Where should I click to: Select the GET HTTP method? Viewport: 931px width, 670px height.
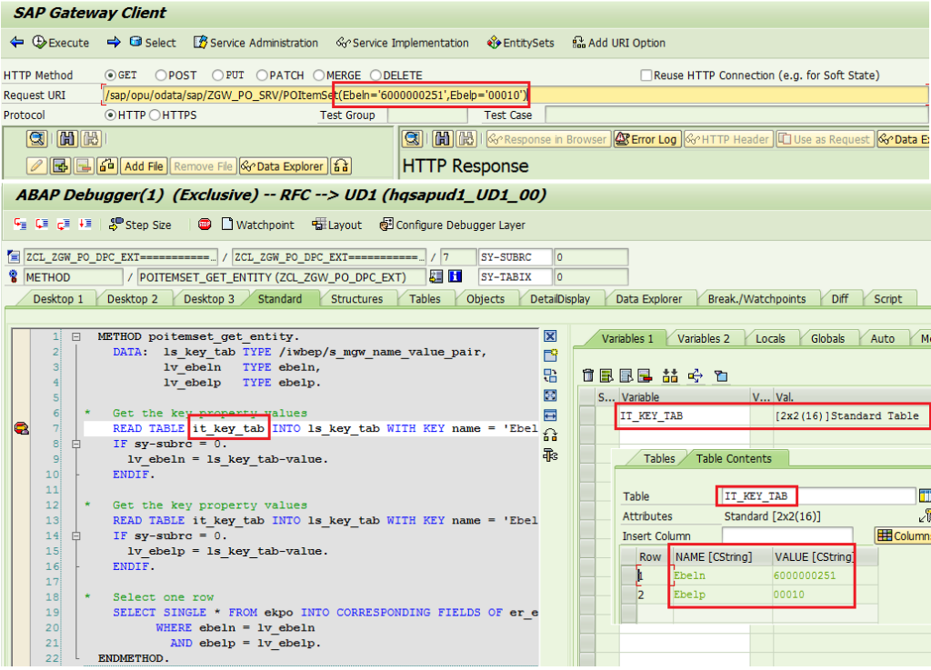click(110, 75)
